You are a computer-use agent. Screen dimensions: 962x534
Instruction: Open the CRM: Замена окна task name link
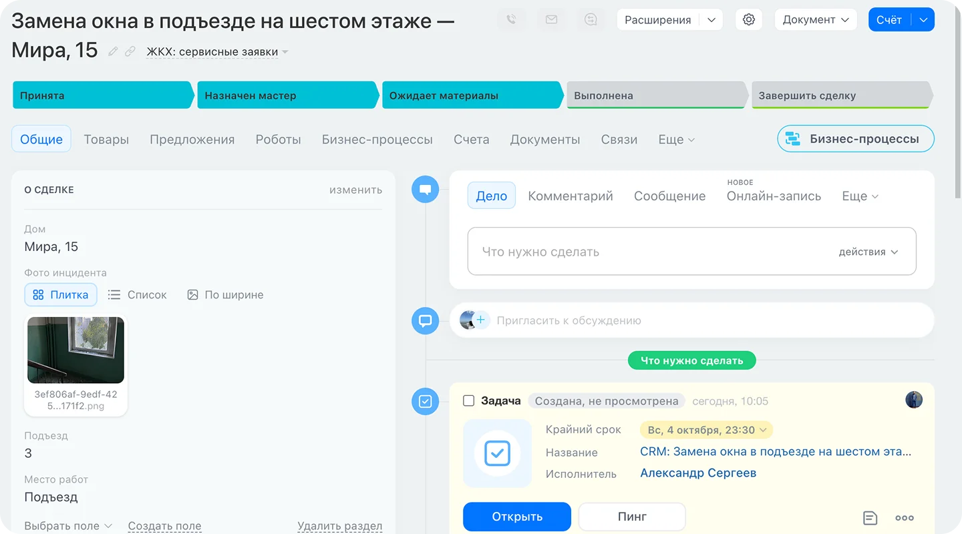click(776, 451)
